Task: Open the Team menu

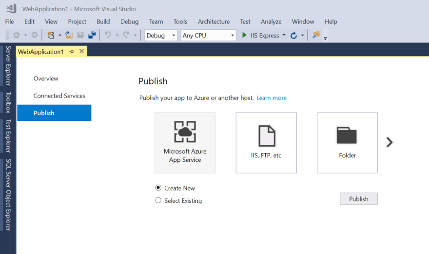Action: 156,21
